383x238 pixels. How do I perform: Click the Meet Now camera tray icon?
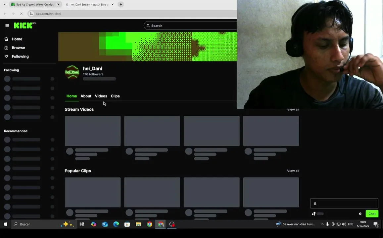coord(333,224)
